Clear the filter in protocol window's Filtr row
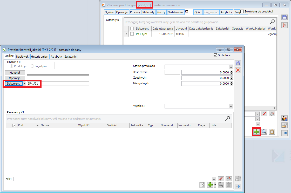 [x=221, y=179]
